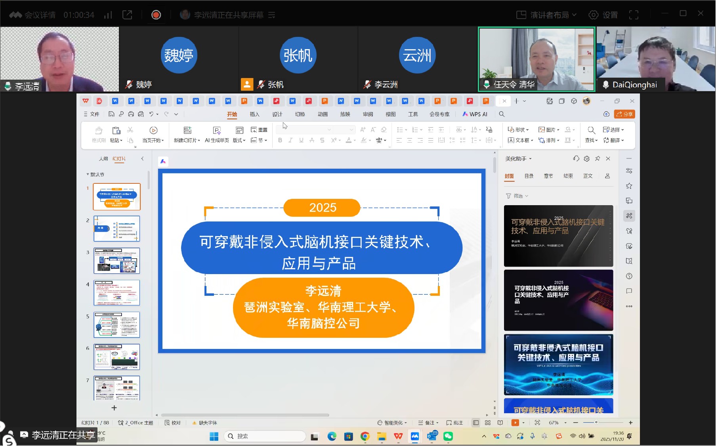Toggle reading view in status bar

pyautogui.click(x=500, y=423)
